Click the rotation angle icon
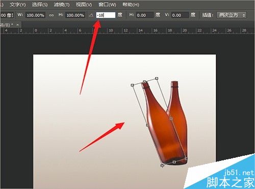The image size is (255, 189). pos(91,15)
